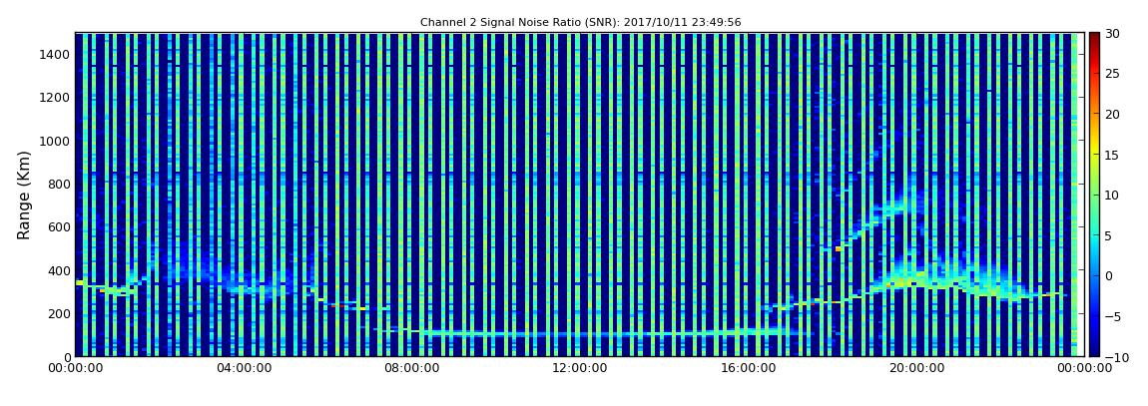Click the 16:00:00 time axis label
Image resolution: width=1148 pixels, height=406 pixels.
tap(748, 369)
